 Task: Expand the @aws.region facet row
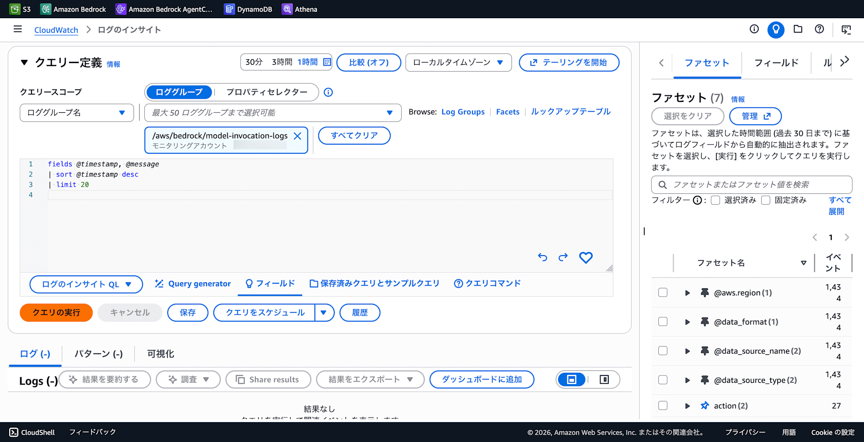click(687, 293)
